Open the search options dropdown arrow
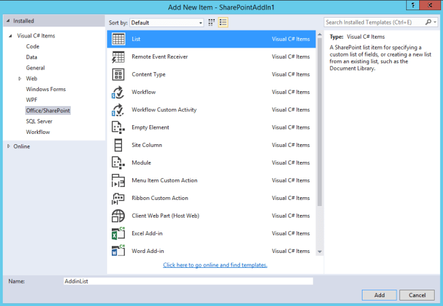The height and width of the screenshot is (306, 443). (435, 22)
